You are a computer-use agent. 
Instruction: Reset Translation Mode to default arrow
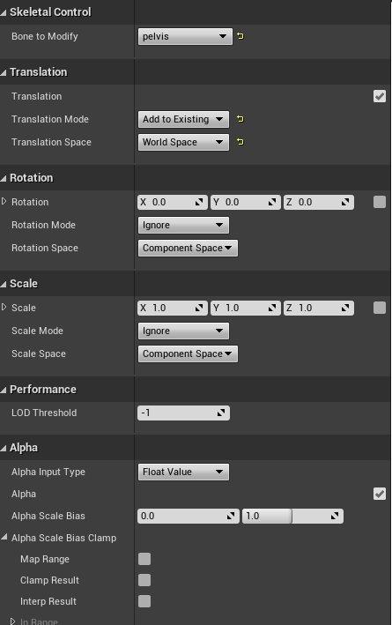240,119
